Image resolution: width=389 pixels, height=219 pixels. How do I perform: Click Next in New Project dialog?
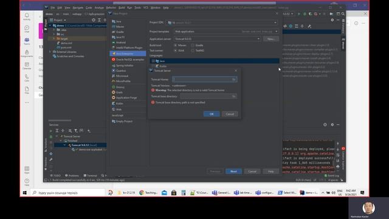pyautogui.click(x=233, y=172)
